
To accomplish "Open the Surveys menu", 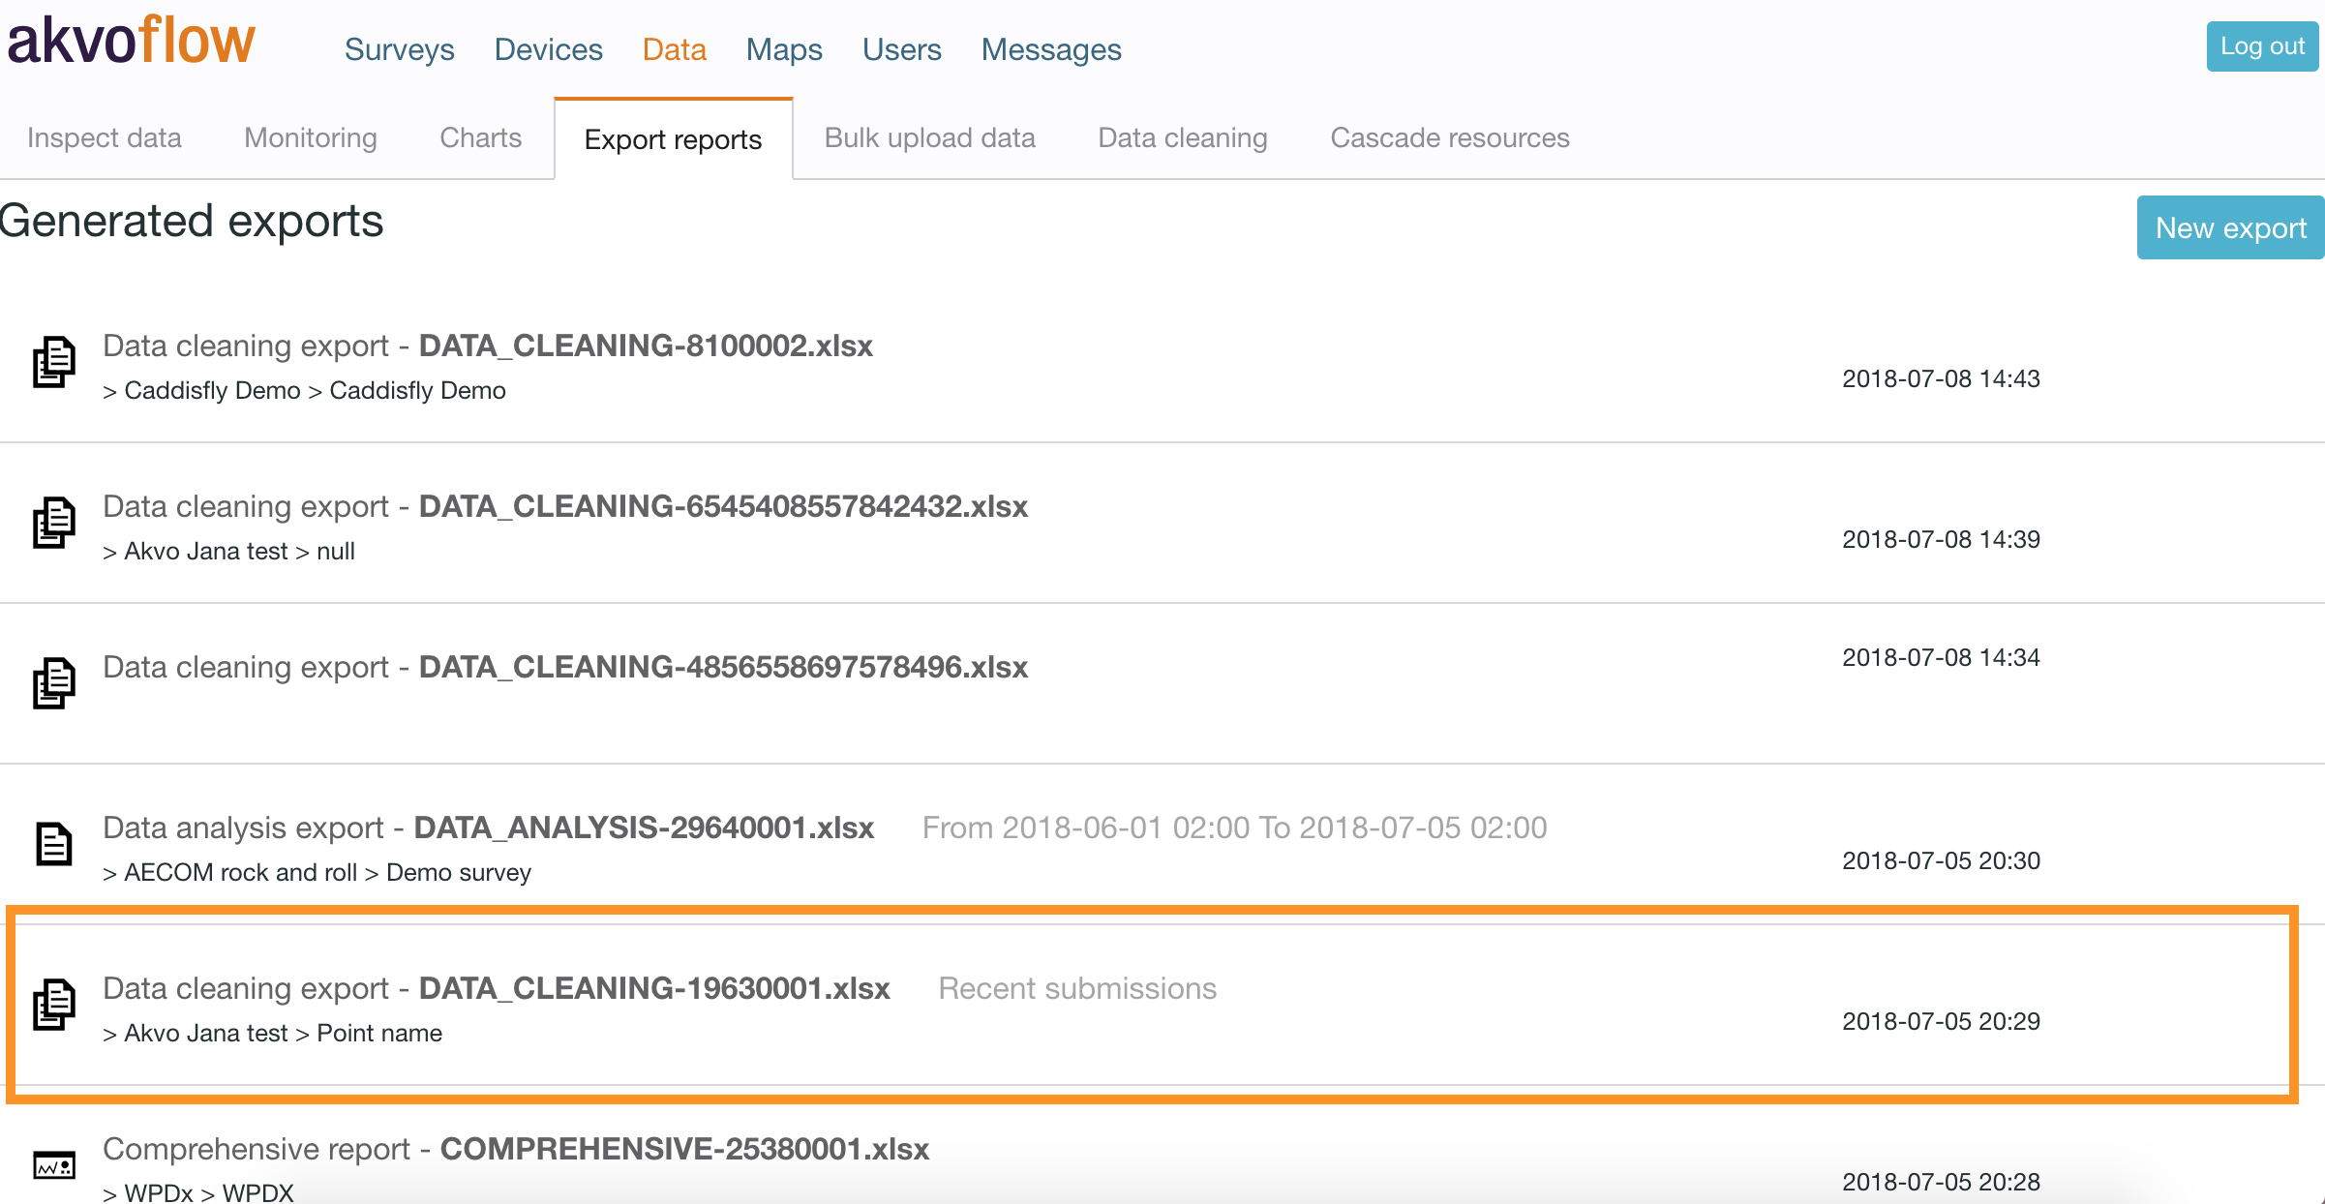I will pyautogui.click(x=399, y=49).
